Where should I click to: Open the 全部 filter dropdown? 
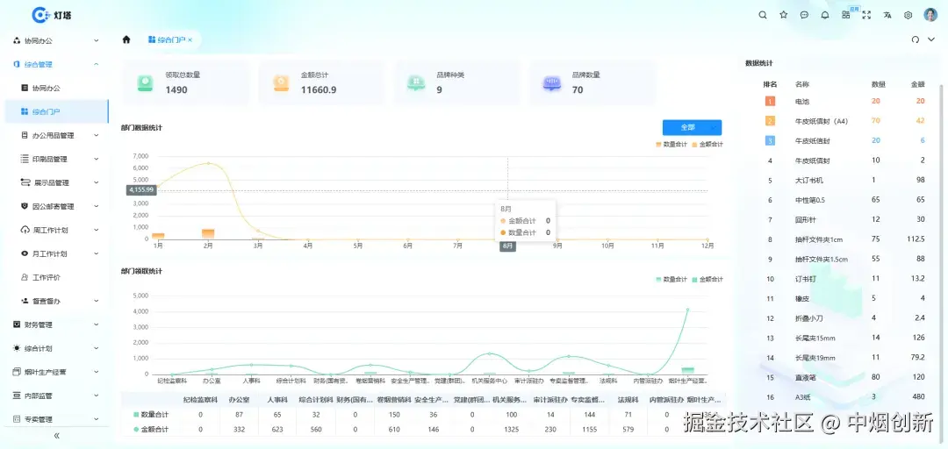click(x=692, y=127)
